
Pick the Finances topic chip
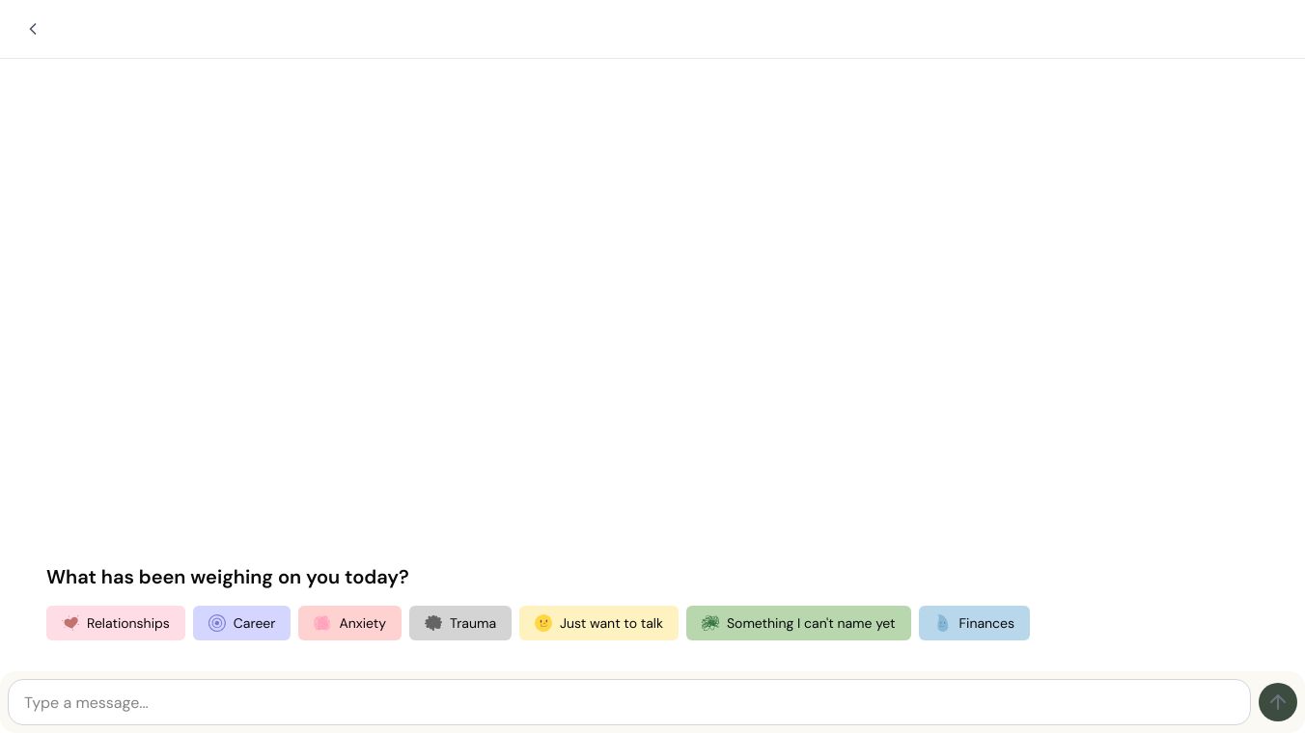[974, 623]
